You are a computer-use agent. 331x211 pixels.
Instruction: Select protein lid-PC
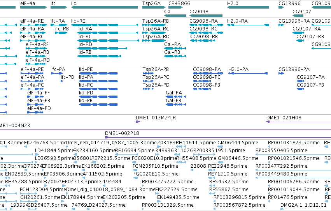(x=98, y=89)
